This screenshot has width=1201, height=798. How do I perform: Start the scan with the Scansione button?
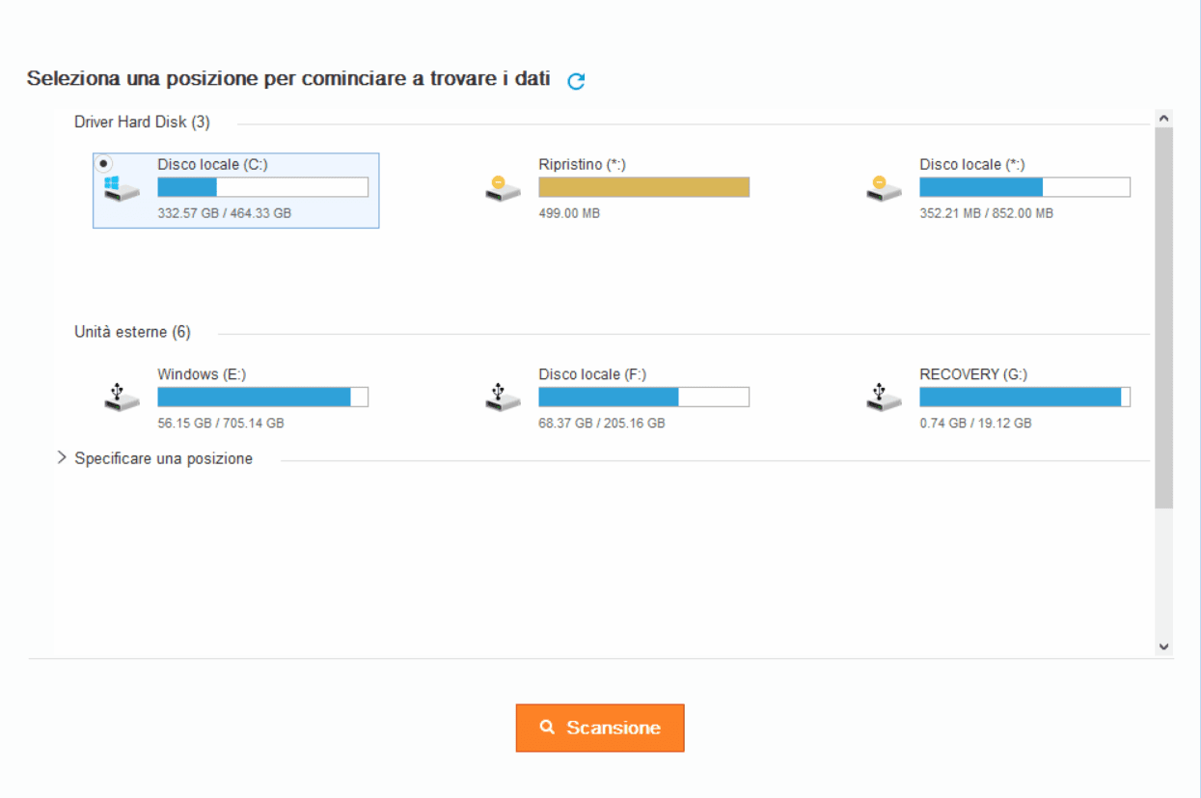600,728
